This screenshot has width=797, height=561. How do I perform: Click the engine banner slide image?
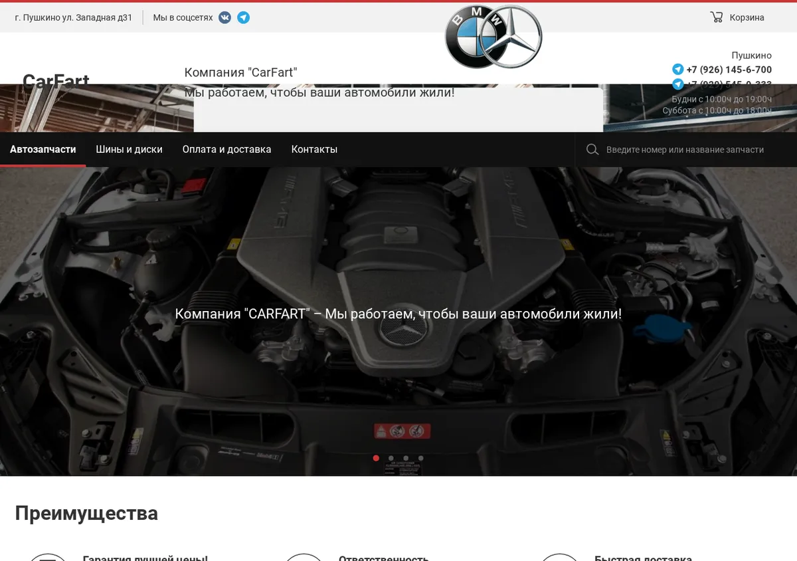click(x=398, y=321)
